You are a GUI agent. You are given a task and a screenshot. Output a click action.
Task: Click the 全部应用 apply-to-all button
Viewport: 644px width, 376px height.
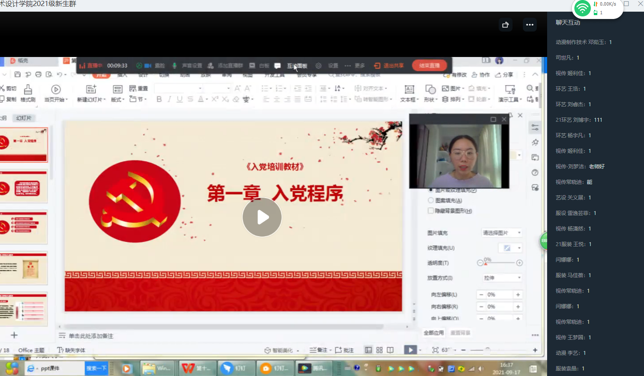[x=433, y=333]
